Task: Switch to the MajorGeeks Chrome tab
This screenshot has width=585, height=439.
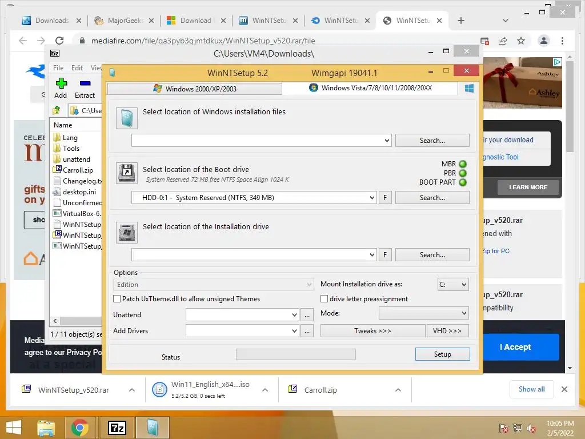Action: 125,21
